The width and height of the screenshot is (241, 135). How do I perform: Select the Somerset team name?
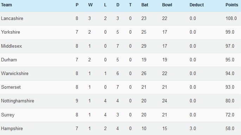click(x=11, y=87)
